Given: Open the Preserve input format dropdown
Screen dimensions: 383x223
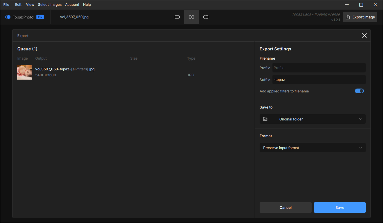Looking at the screenshot, I should coord(312,148).
